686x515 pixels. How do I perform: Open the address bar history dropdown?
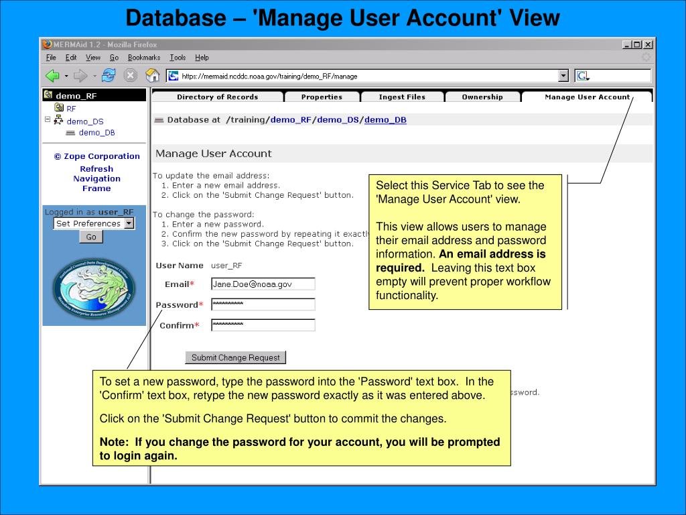(563, 76)
